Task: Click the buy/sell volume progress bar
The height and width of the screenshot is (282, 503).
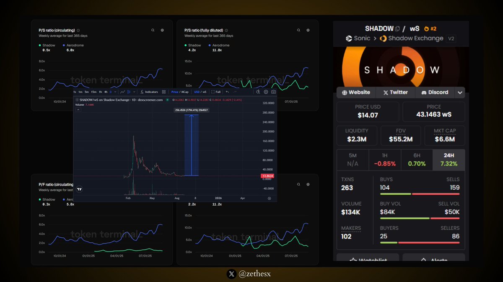Action: click(420, 218)
